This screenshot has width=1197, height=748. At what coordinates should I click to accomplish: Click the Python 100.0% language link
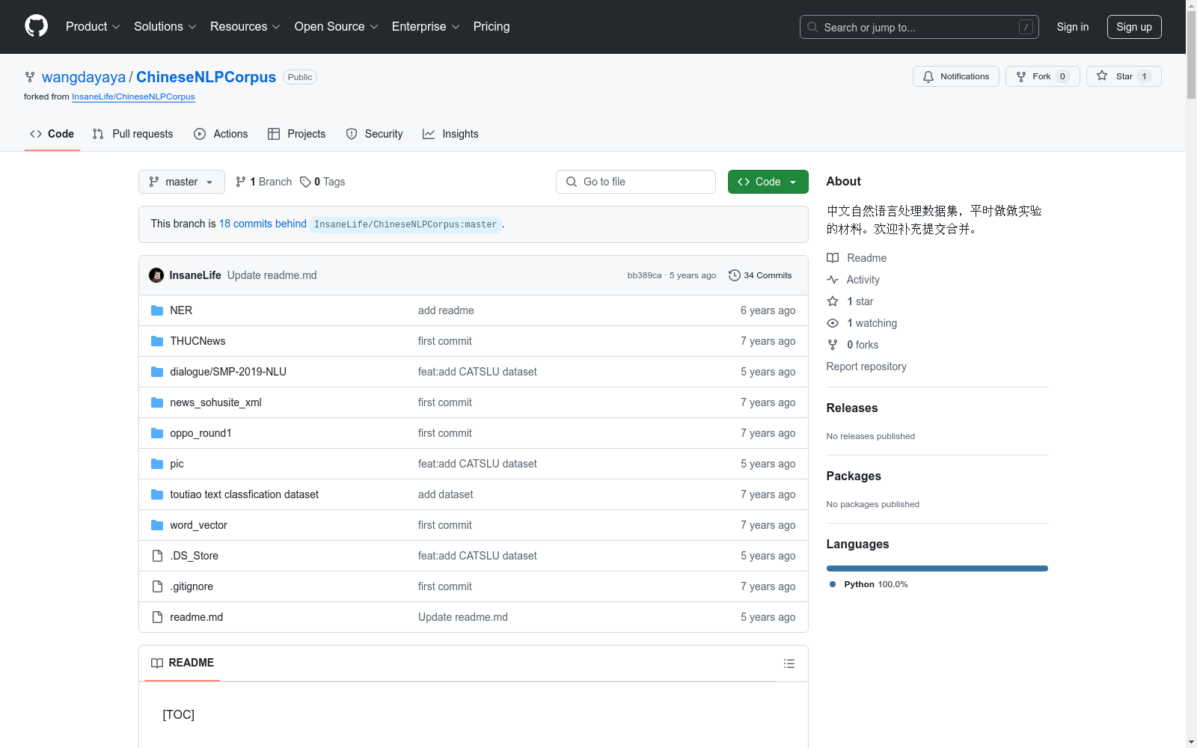[869, 584]
